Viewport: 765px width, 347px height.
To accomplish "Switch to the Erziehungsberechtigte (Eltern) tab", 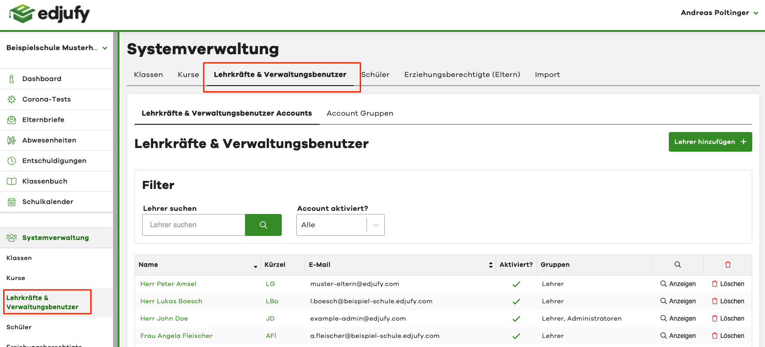I will [462, 75].
